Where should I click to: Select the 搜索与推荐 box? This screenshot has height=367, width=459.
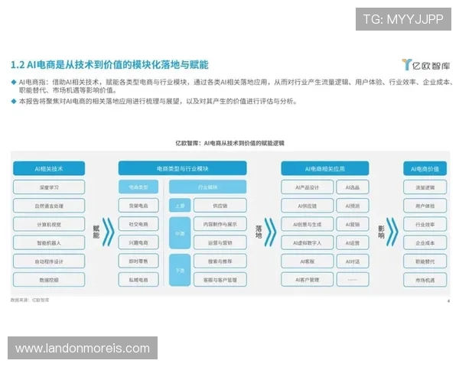tap(220, 261)
